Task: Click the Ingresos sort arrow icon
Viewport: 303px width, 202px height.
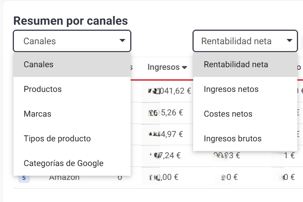Action: [184, 68]
